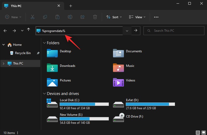The image size is (207, 135).
Task: Click the '27.6 GB free of 229 GB' text
Action: pyautogui.click(x=141, y=108)
